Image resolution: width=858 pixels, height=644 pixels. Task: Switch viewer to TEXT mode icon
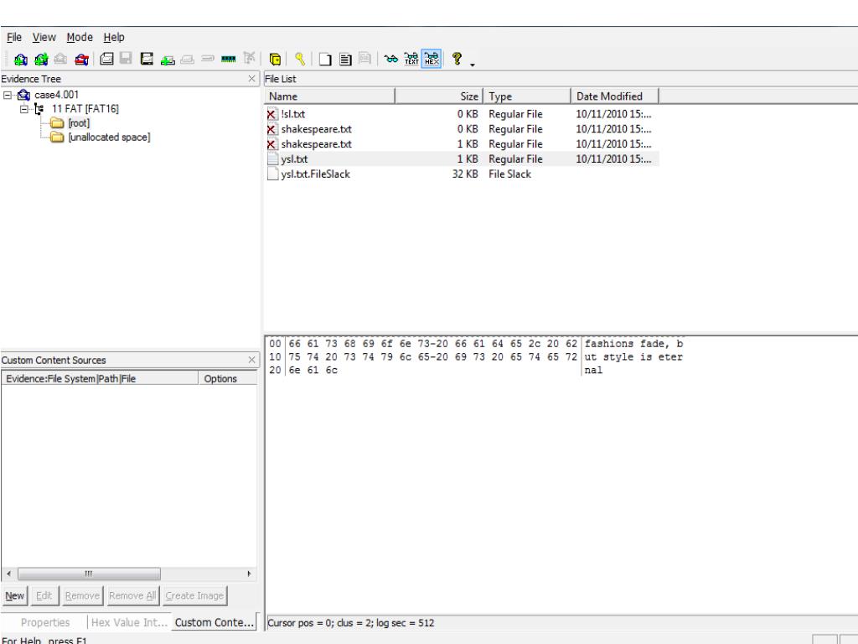click(x=411, y=59)
